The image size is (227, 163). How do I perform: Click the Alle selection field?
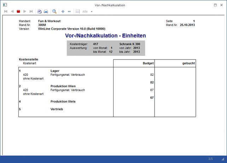coord(85,12)
